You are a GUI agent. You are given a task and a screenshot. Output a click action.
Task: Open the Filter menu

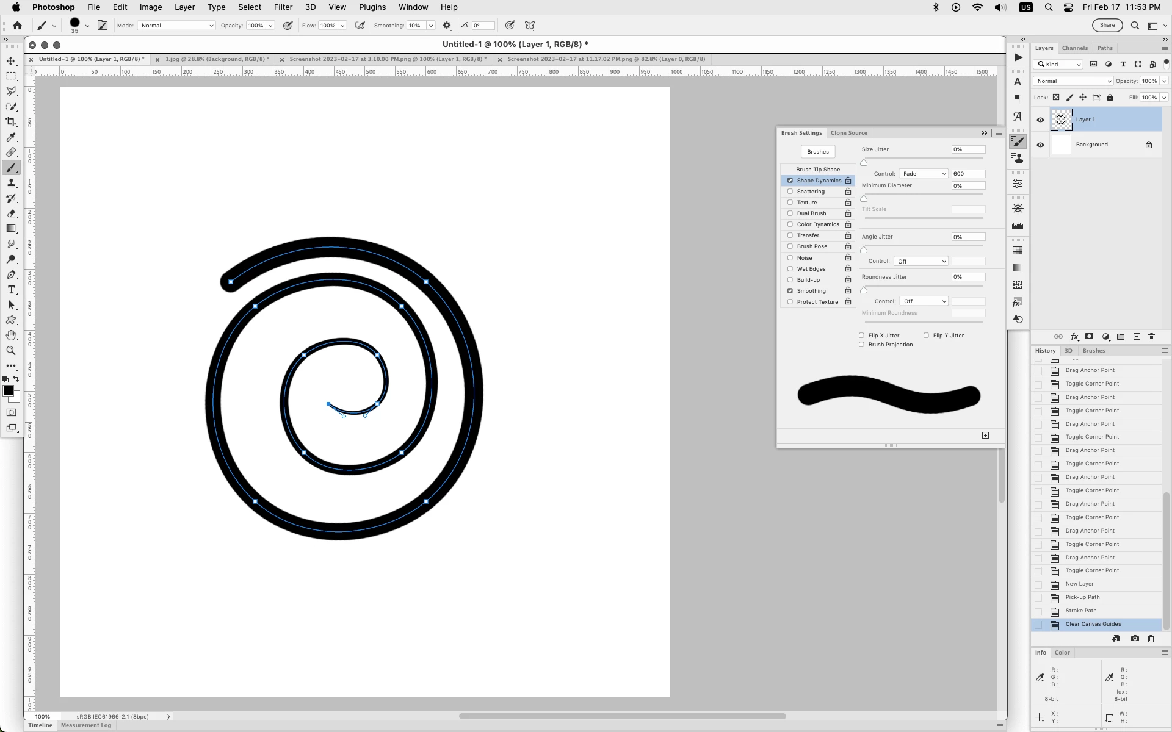tap(283, 7)
